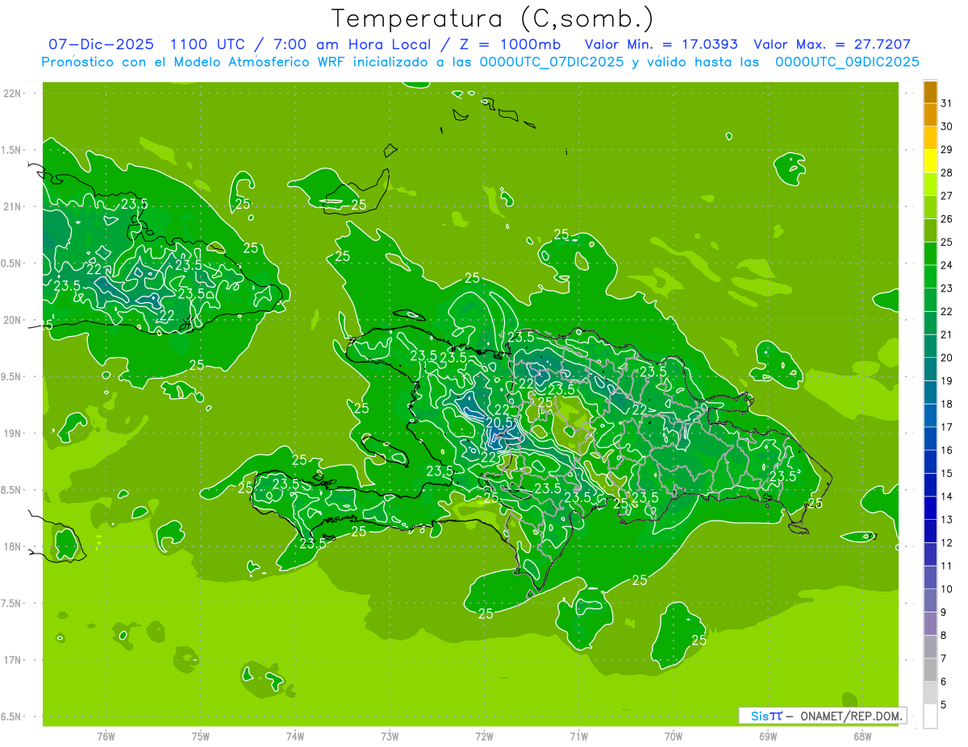The width and height of the screenshot is (968, 747).
Task: Click longitude label '75W'
Action: click(x=201, y=737)
